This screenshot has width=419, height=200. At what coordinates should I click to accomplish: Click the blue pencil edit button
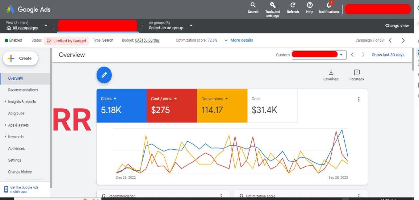pyautogui.click(x=104, y=75)
